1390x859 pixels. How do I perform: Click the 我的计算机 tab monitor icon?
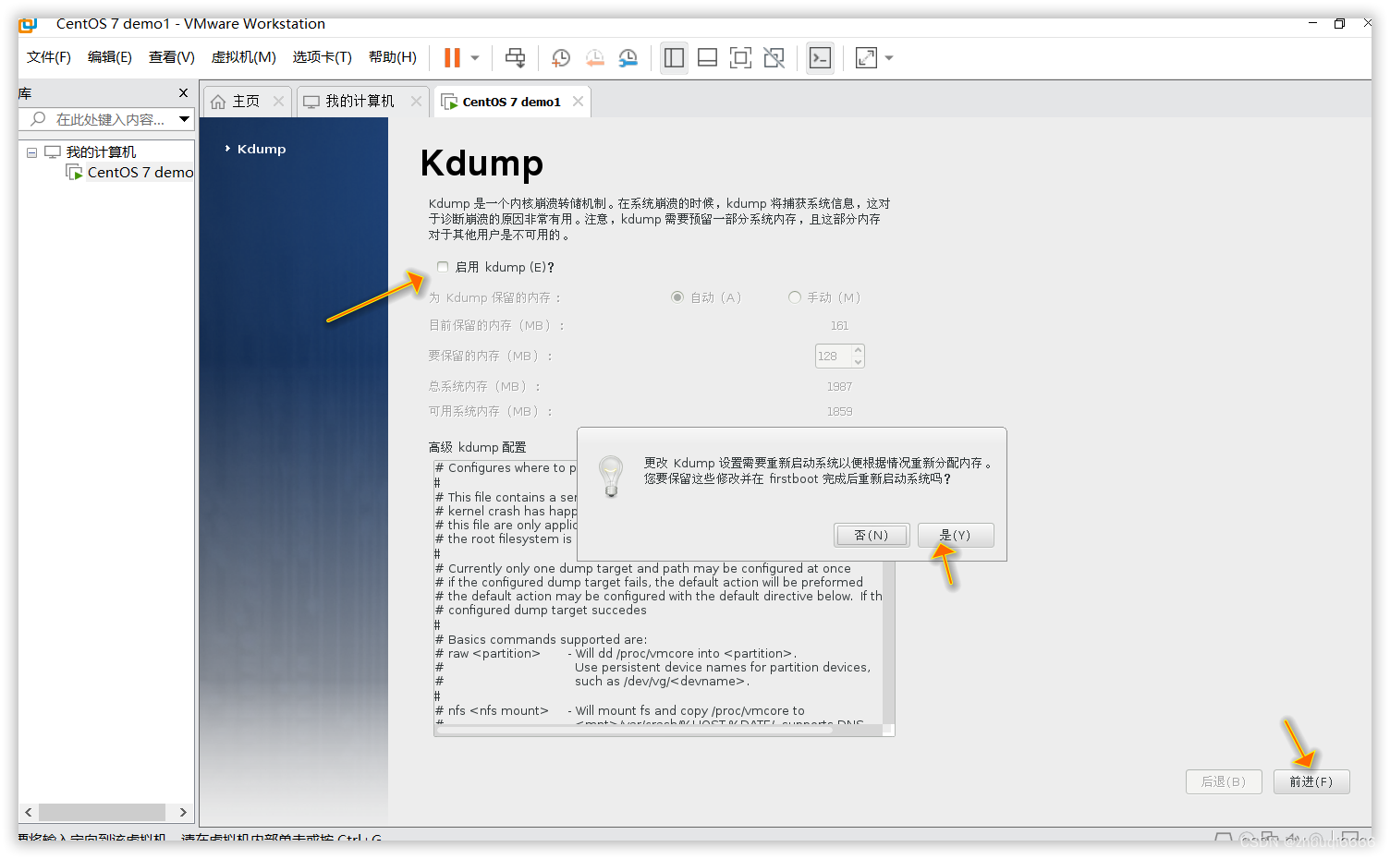pyautogui.click(x=311, y=102)
